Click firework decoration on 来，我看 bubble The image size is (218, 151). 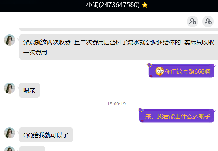tap(140, 110)
